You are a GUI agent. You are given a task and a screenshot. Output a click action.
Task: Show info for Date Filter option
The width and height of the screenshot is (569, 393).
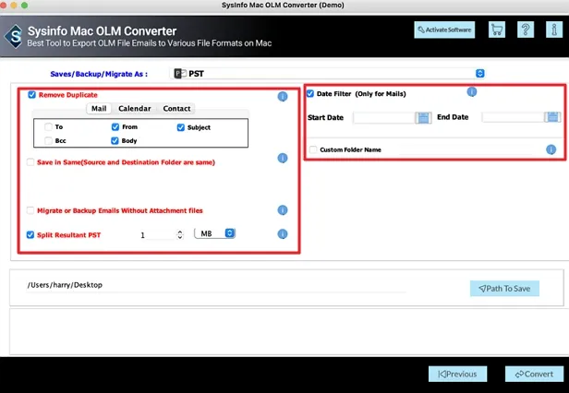coord(472,92)
